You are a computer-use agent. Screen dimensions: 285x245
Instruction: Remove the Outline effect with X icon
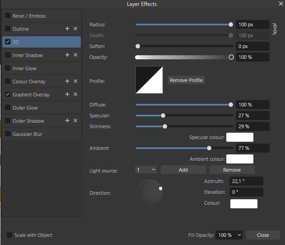(75, 29)
